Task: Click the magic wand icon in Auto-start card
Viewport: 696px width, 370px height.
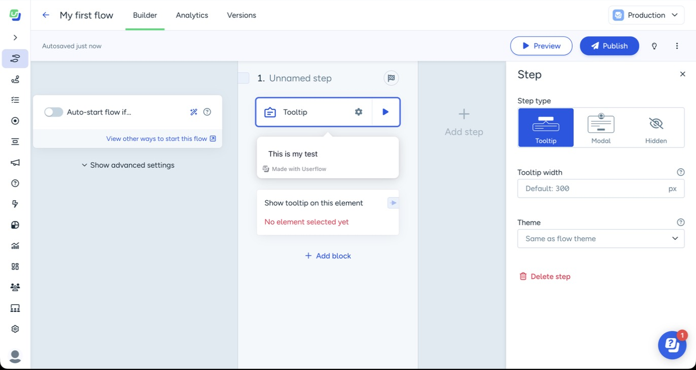Action: 194,112
